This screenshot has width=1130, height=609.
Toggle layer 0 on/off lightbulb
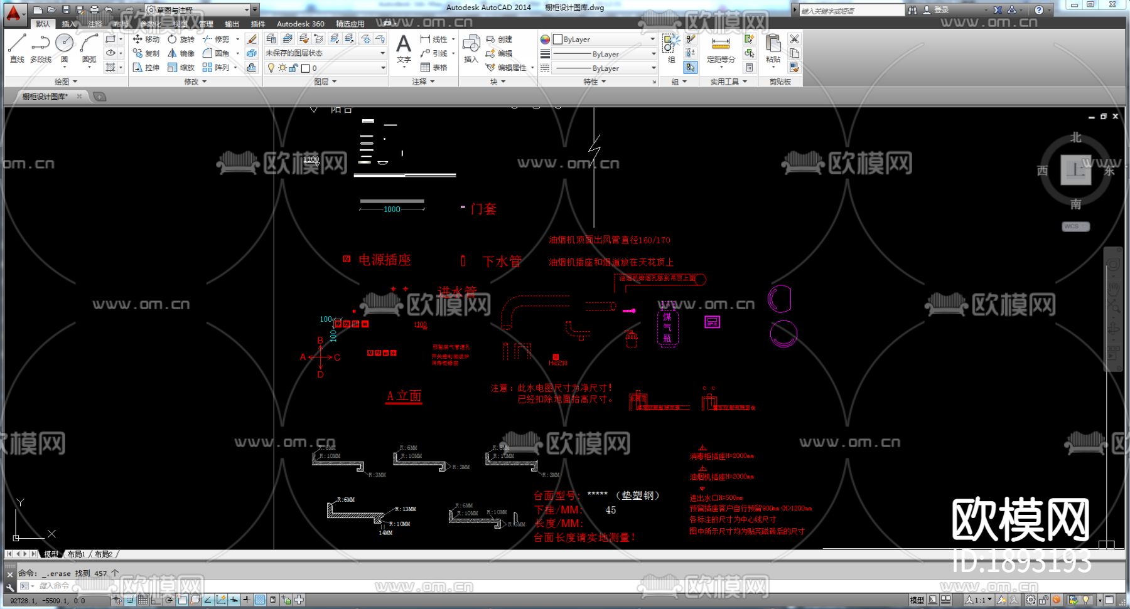[x=271, y=68]
